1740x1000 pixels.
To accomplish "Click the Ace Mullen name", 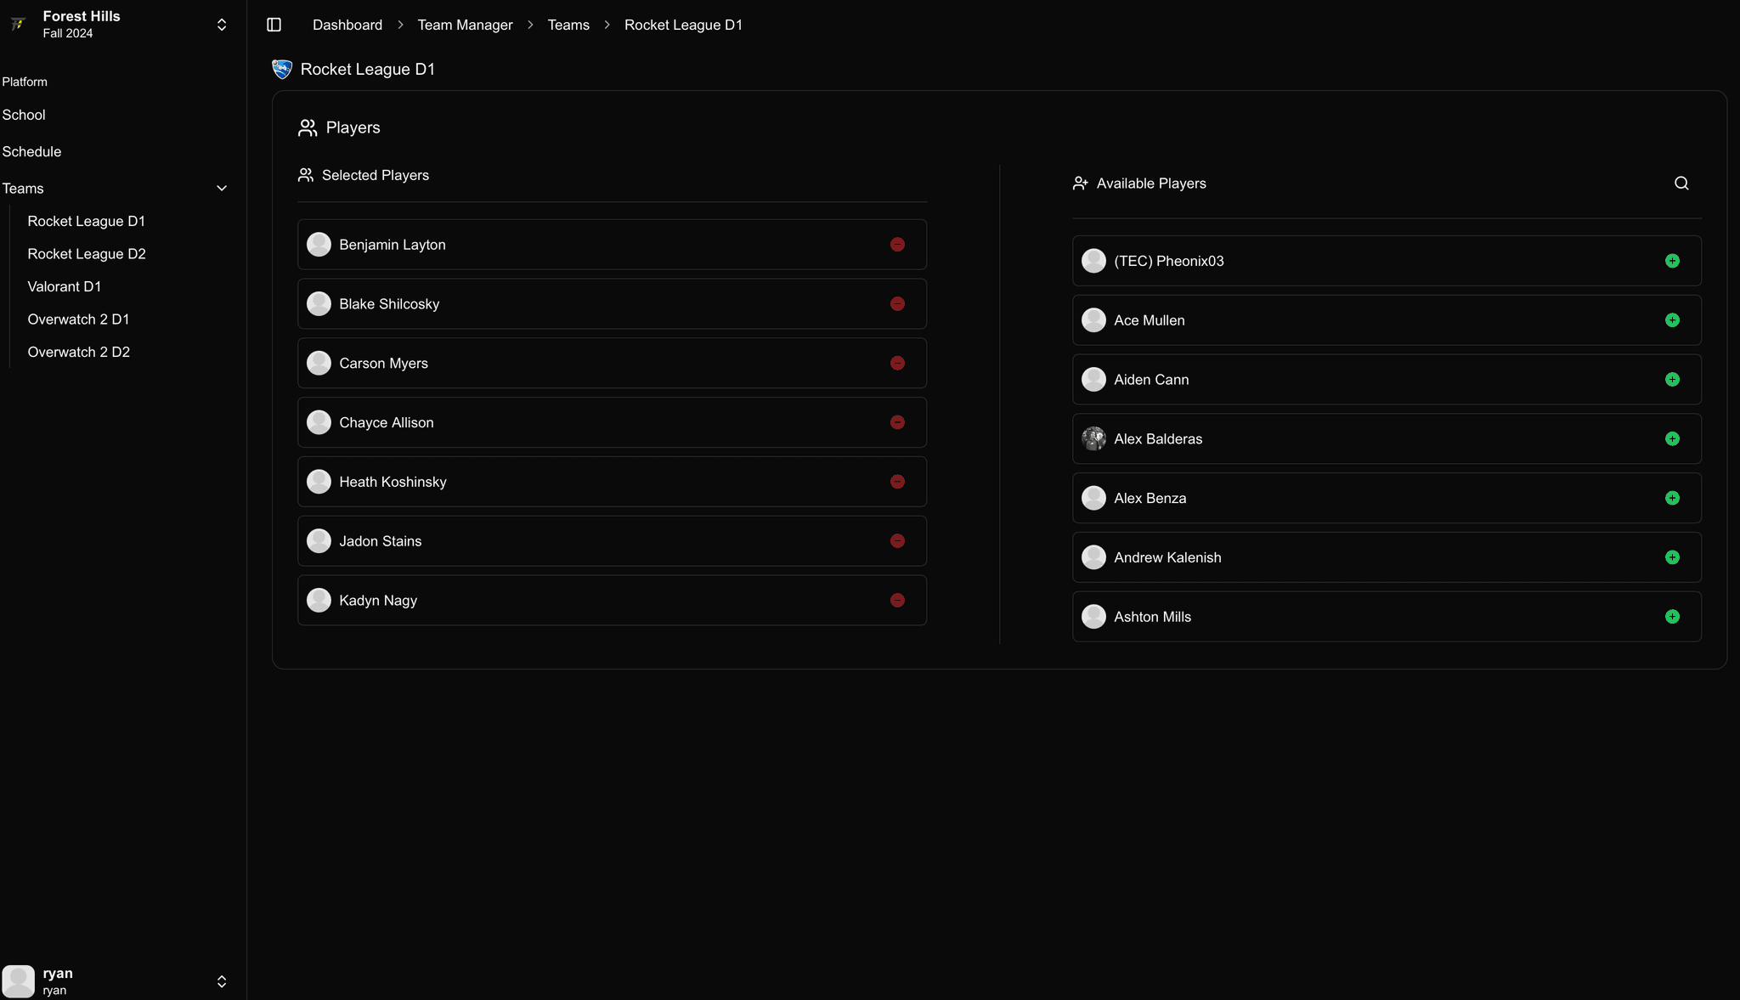I will click(1150, 320).
